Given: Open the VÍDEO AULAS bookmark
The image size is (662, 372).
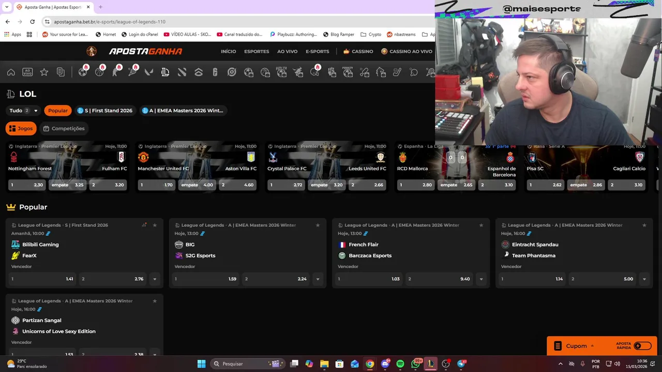Looking at the screenshot, I should click(x=187, y=35).
